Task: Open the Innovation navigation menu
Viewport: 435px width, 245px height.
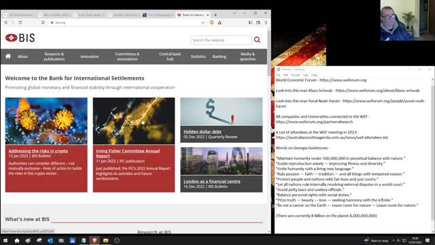Action: [89, 56]
